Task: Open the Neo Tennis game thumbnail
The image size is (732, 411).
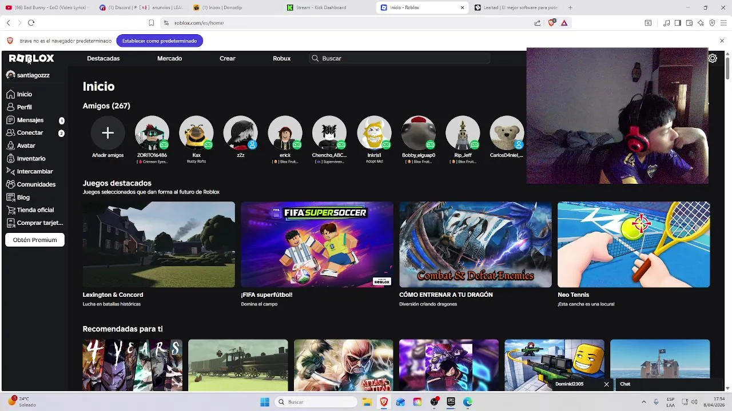Action: [634, 244]
